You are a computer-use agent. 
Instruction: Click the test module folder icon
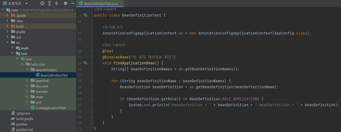18,54
